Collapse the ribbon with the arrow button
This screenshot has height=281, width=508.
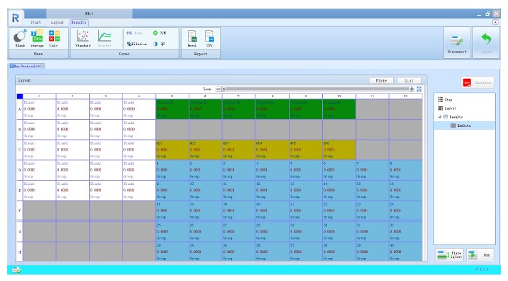click(x=495, y=22)
